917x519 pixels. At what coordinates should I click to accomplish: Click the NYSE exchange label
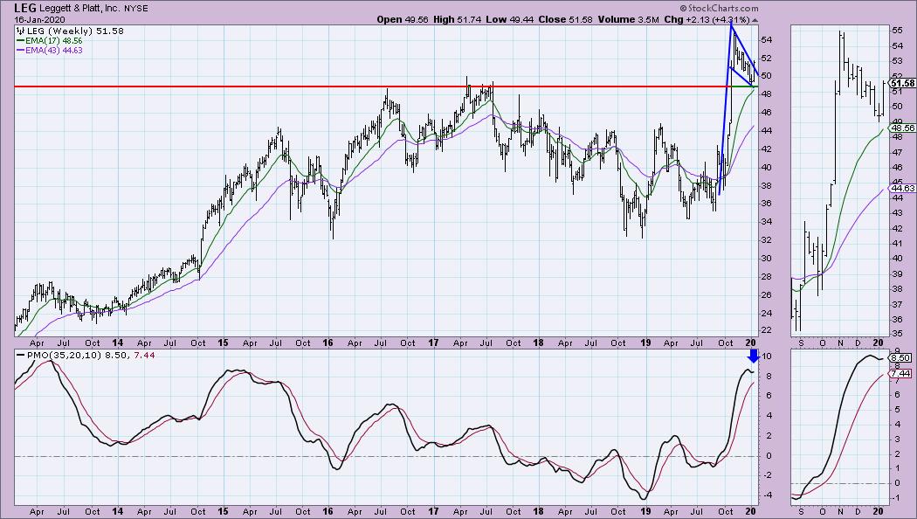(135, 9)
